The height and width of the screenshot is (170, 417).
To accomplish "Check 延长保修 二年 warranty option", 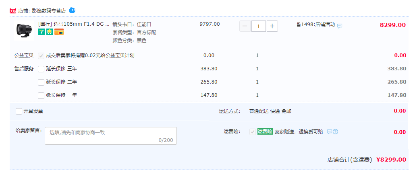I will [41, 82].
